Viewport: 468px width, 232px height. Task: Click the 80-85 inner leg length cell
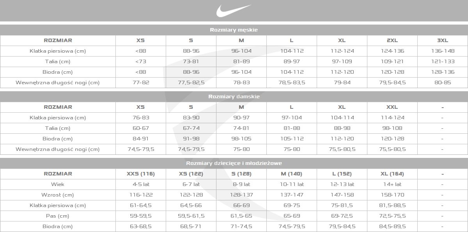pos(443,82)
